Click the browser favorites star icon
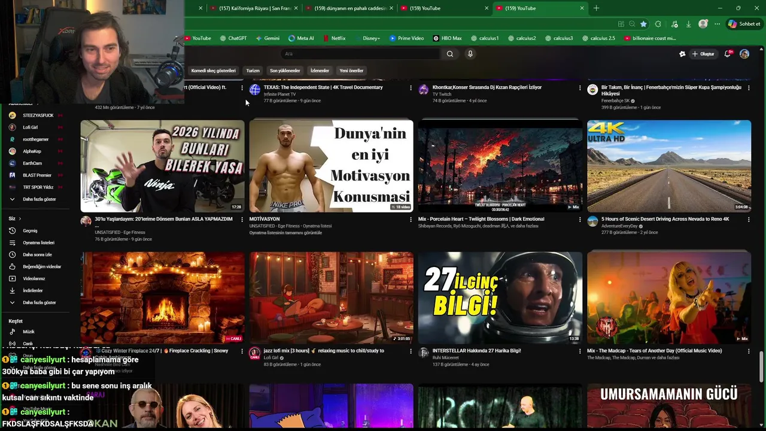The height and width of the screenshot is (431, 766). pos(643,24)
